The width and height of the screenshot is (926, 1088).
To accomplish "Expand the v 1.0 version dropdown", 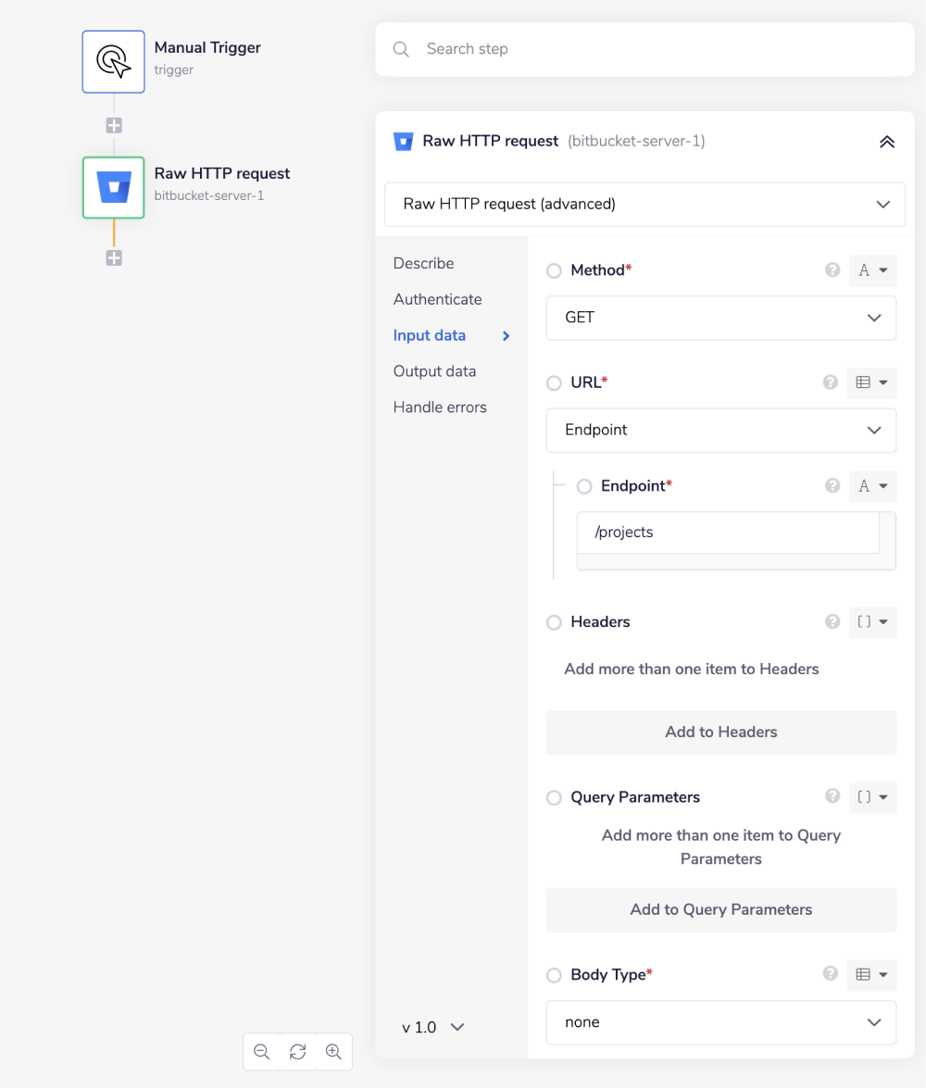I will 432,1027.
